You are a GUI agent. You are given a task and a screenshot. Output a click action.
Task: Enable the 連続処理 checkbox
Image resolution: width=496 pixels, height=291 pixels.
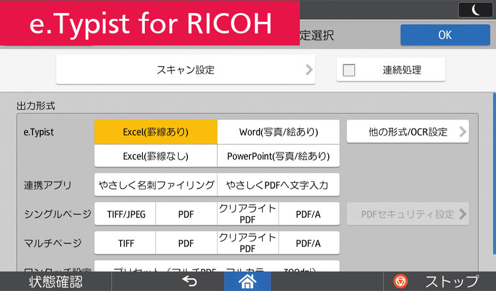click(349, 70)
